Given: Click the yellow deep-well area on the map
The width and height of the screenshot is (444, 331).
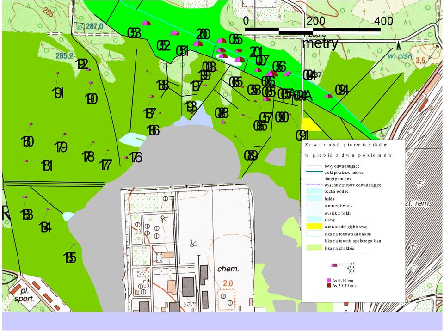Looking at the screenshot, I should (x=311, y=124).
